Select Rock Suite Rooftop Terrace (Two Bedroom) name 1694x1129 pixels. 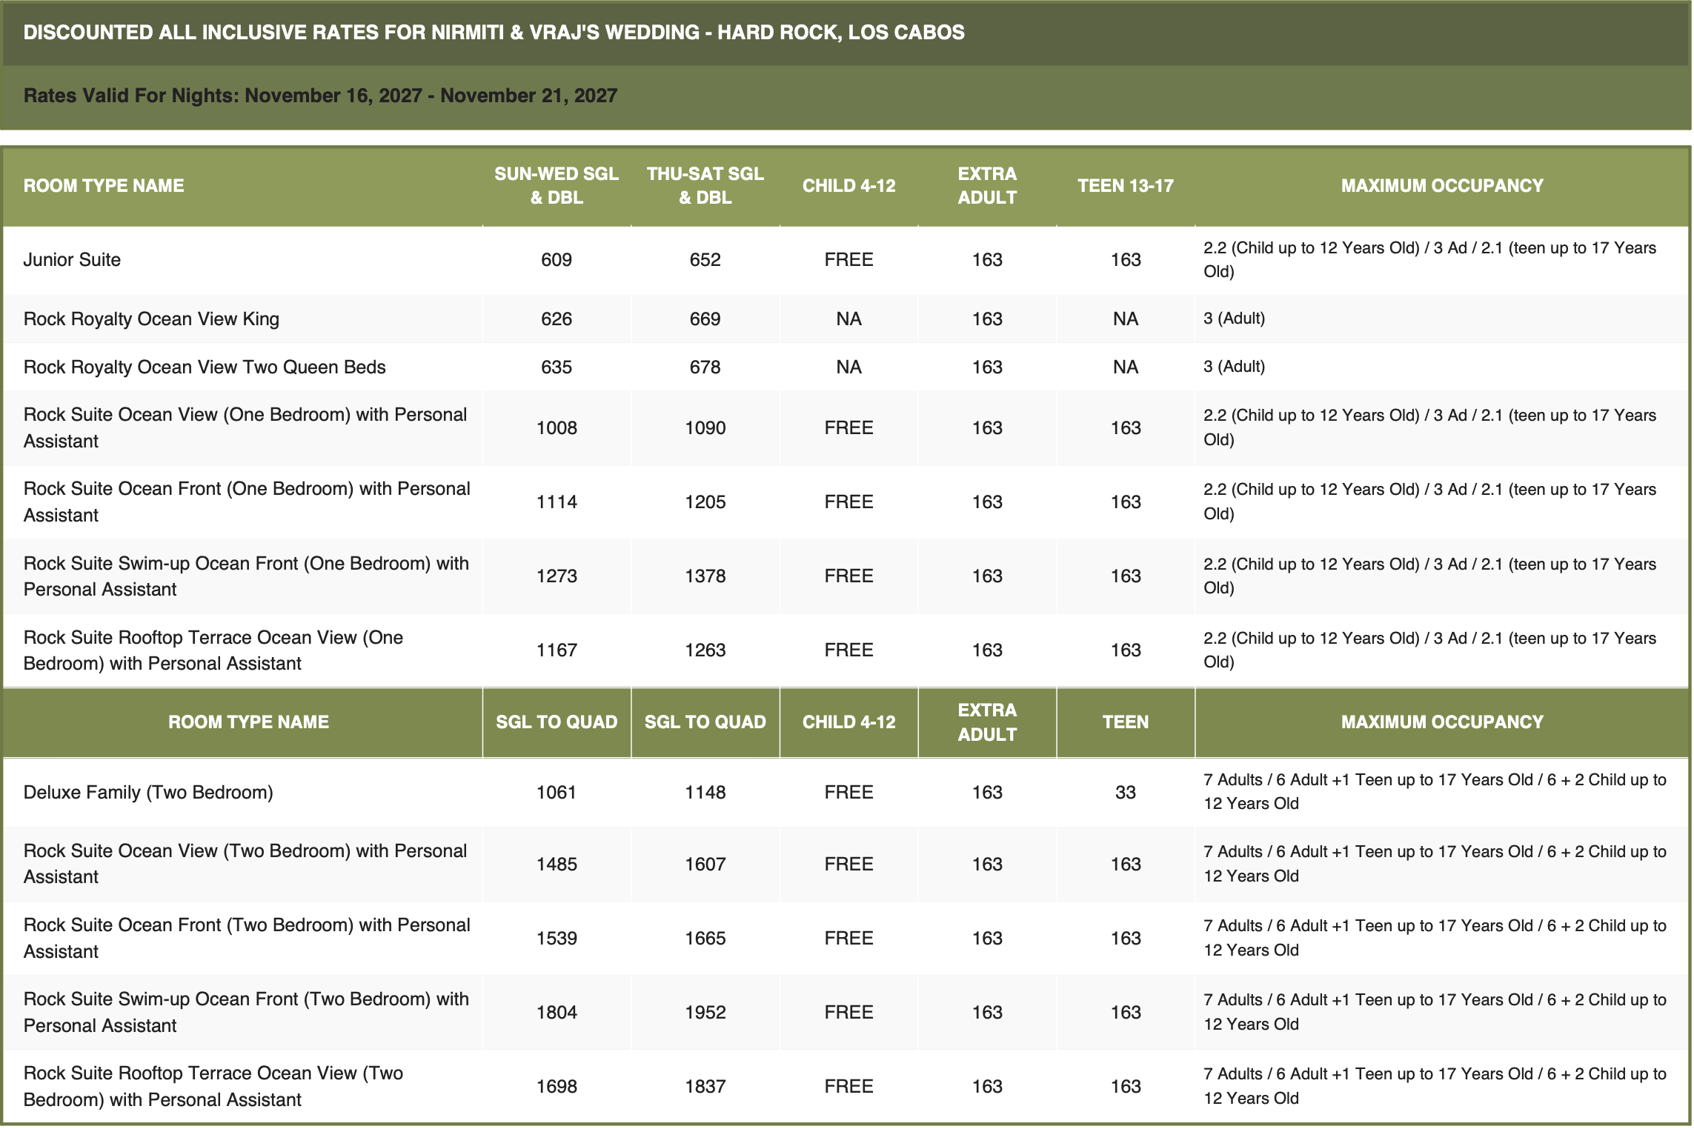pyautogui.click(x=213, y=1086)
